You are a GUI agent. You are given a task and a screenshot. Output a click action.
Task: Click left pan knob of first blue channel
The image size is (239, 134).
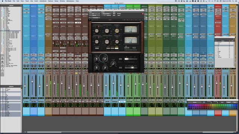coord(25,66)
